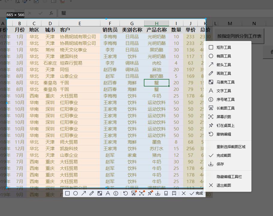The image size is (273, 216).
Task: Activate the Text tool (A icon)
Action: (x=108, y=194)
